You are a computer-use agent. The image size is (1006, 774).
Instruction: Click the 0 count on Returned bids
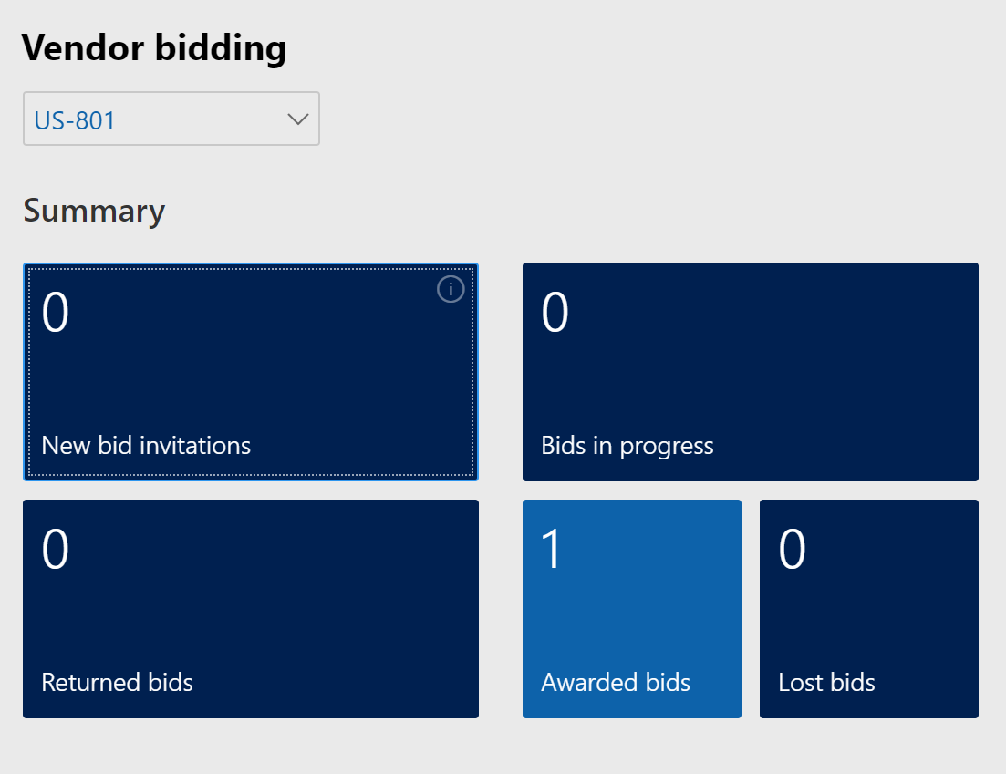(55, 550)
